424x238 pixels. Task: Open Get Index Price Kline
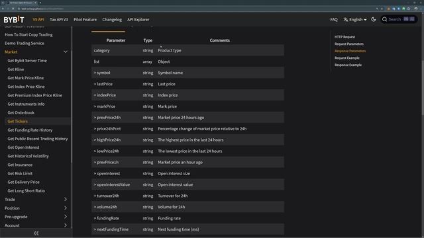tap(26, 87)
